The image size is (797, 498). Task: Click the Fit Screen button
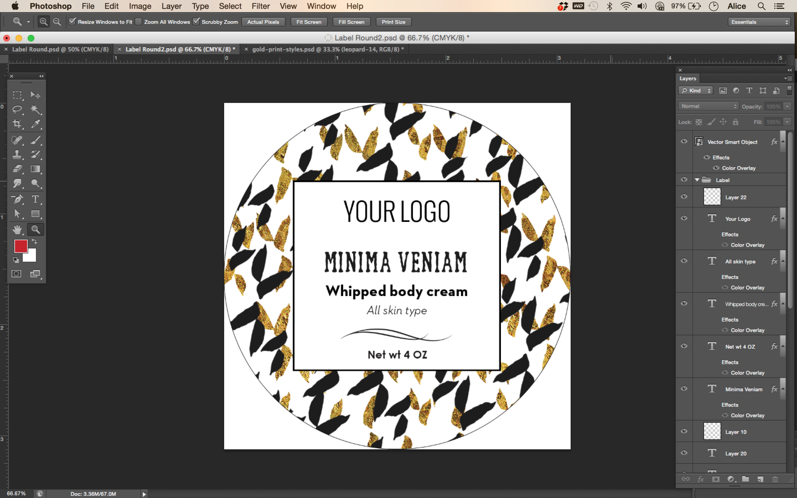pyautogui.click(x=309, y=22)
